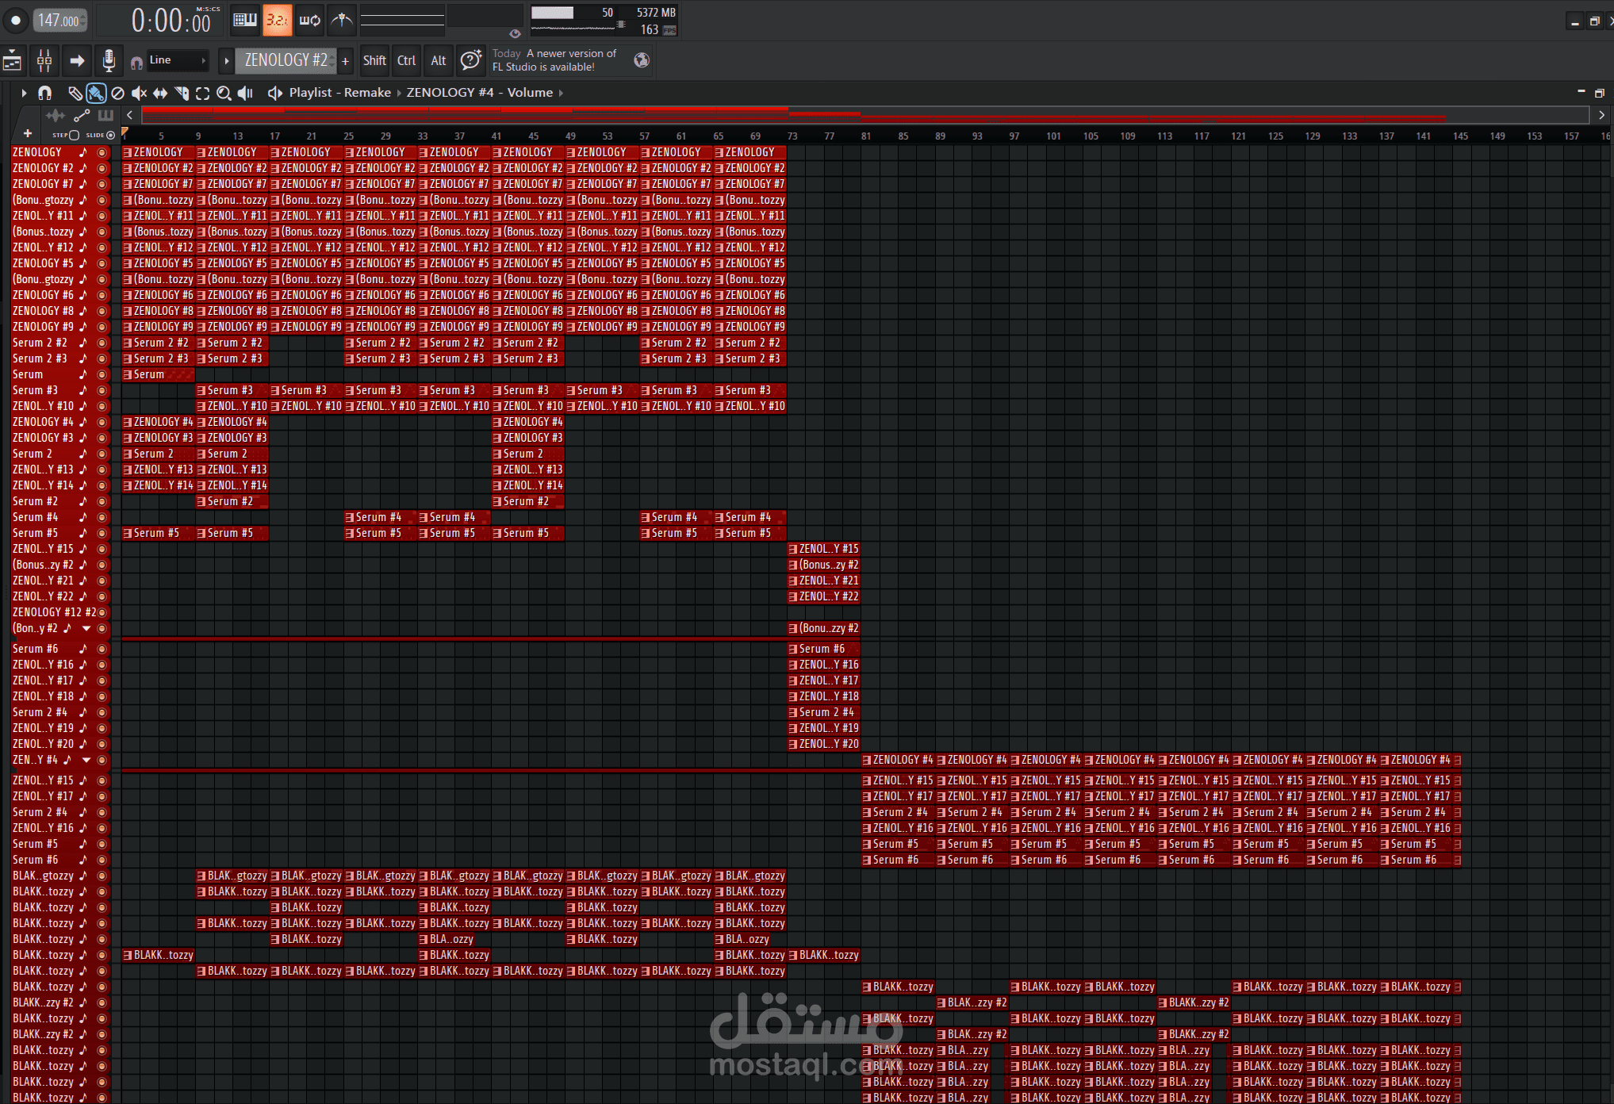Switch to the piano pattern clip source
This screenshot has height=1104, width=1614.
[105, 116]
